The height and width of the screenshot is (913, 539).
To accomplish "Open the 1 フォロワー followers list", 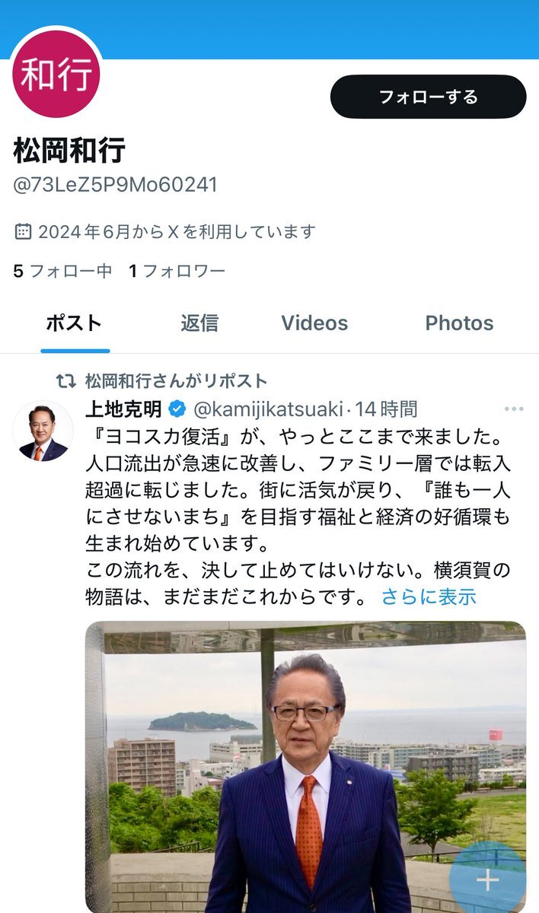I will 177,271.
